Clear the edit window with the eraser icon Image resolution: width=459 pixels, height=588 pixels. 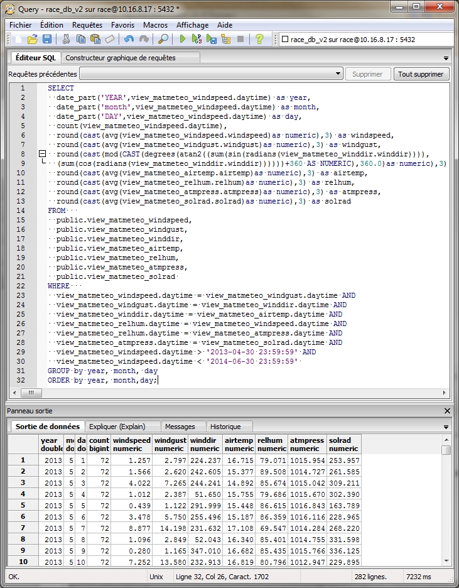(x=109, y=39)
